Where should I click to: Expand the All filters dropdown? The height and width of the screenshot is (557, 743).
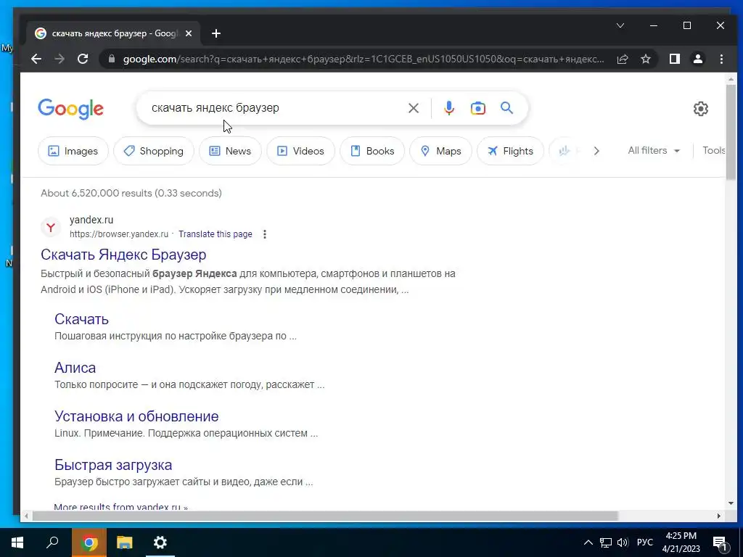coord(654,151)
